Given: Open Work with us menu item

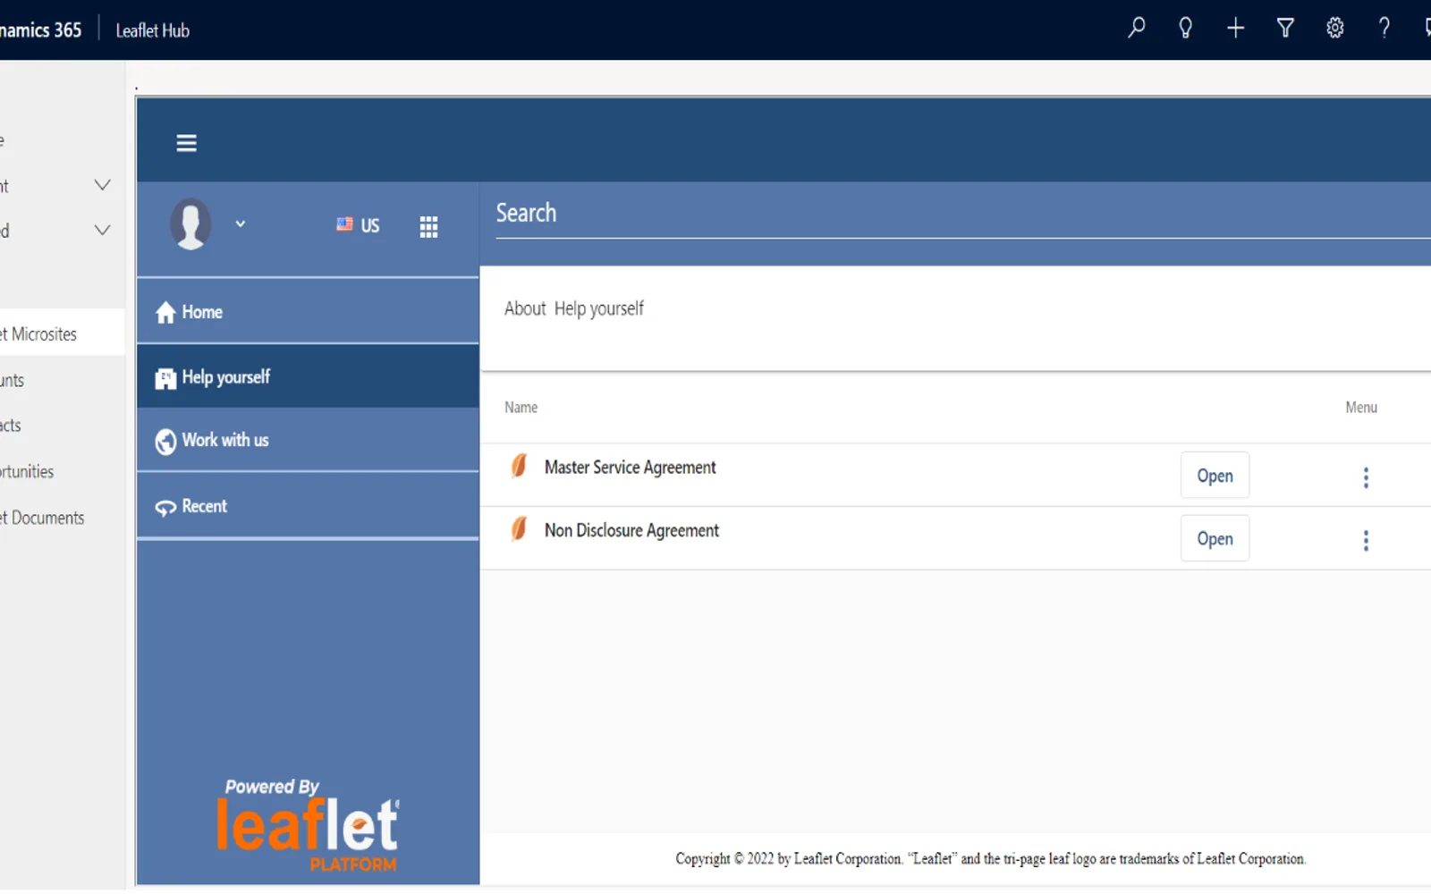Looking at the screenshot, I should pyautogui.click(x=308, y=440).
